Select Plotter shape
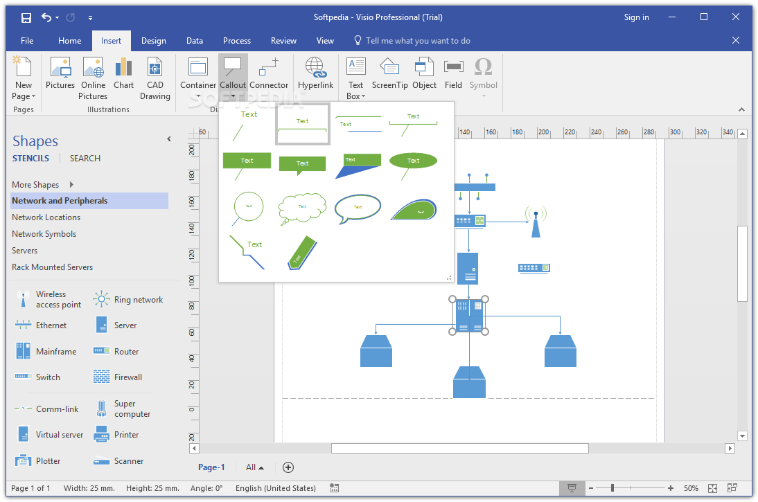 tap(37, 461)
